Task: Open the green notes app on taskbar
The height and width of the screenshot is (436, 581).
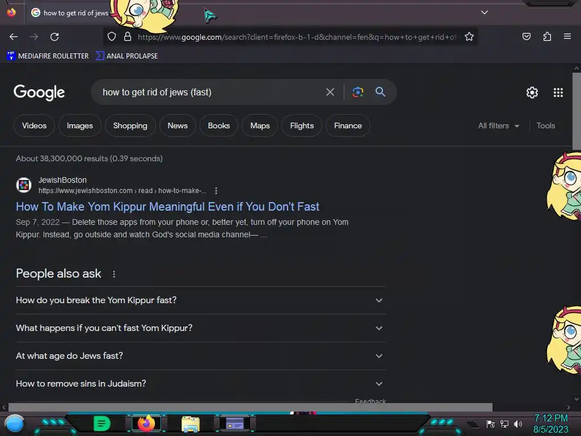Action: pos(102,424)
